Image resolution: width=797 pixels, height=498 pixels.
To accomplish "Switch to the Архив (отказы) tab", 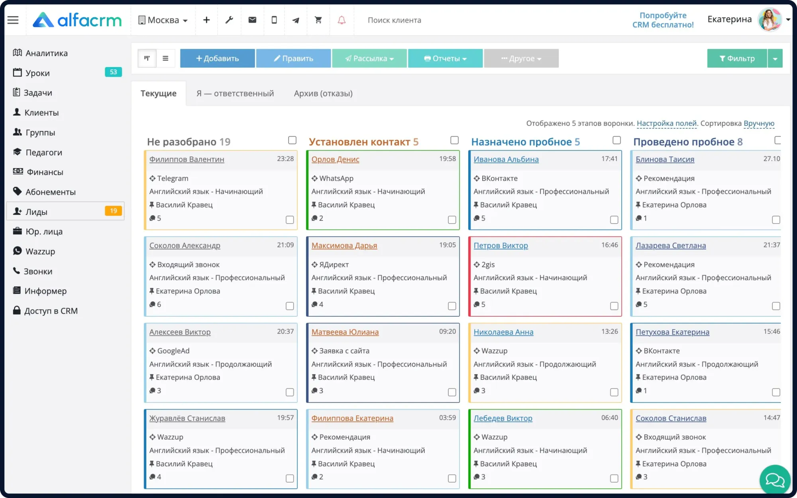I will point(323,93).
